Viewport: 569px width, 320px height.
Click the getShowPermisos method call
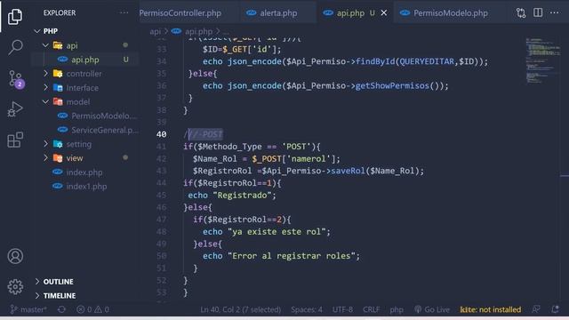coord(392,86)
